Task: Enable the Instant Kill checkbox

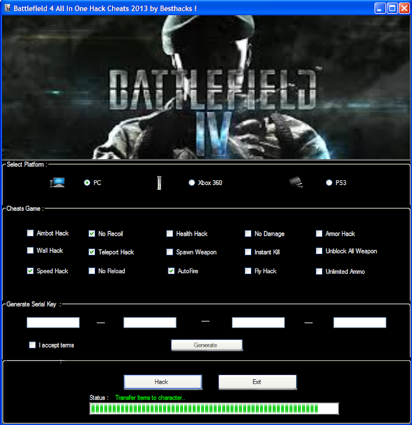Action: pos(248,252)
